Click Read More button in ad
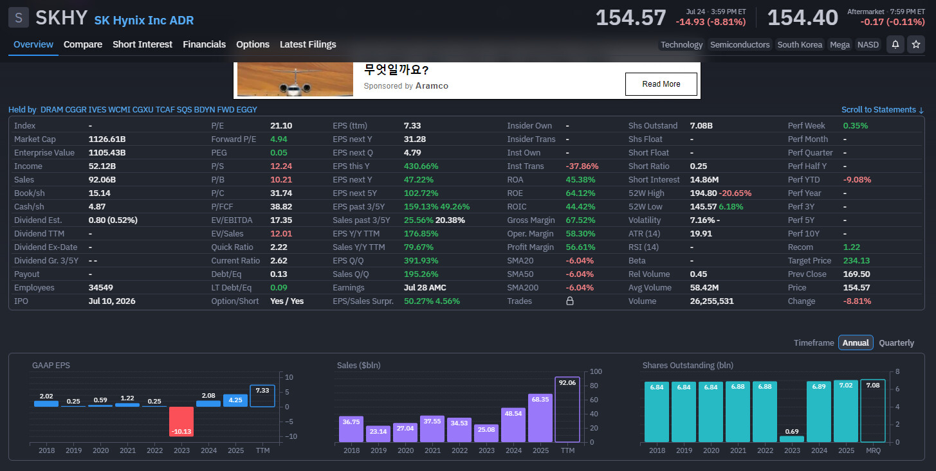The height and width of the screenshot is (471, 936). click(661, 84)
